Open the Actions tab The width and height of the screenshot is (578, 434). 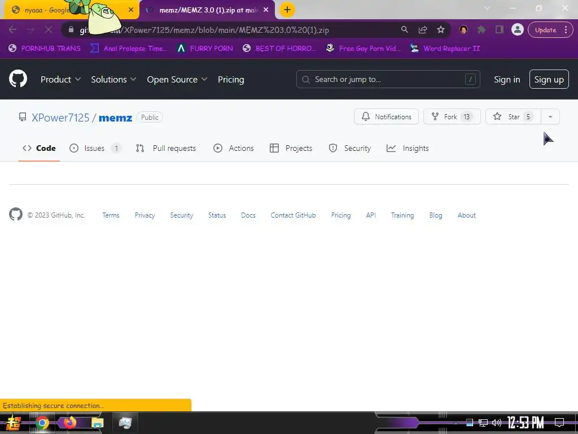[234, 148]
